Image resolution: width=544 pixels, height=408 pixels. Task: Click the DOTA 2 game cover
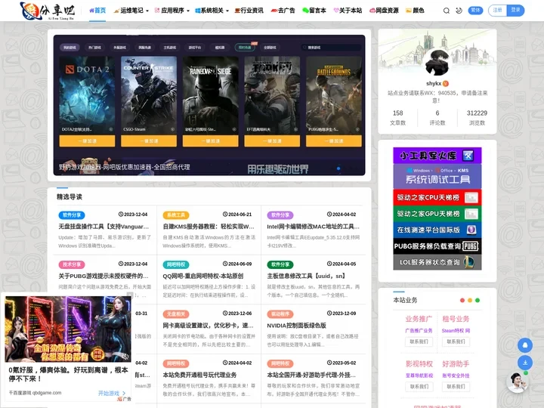tap(87, 94)
